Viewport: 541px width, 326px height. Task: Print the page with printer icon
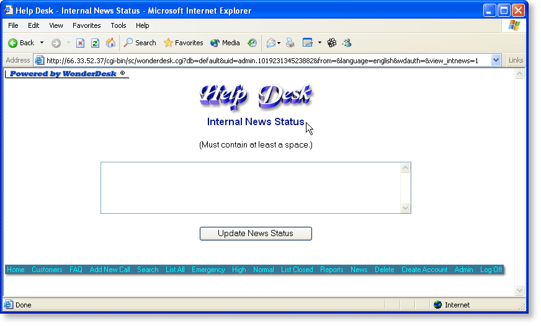[290, 43]
